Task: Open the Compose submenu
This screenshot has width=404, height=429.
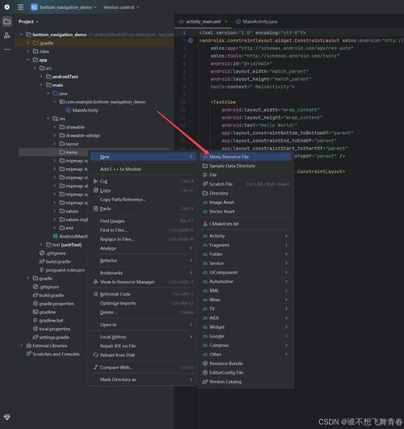Action: [246, 345]
